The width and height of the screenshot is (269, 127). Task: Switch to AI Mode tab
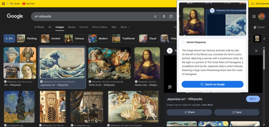coord(39,27)
